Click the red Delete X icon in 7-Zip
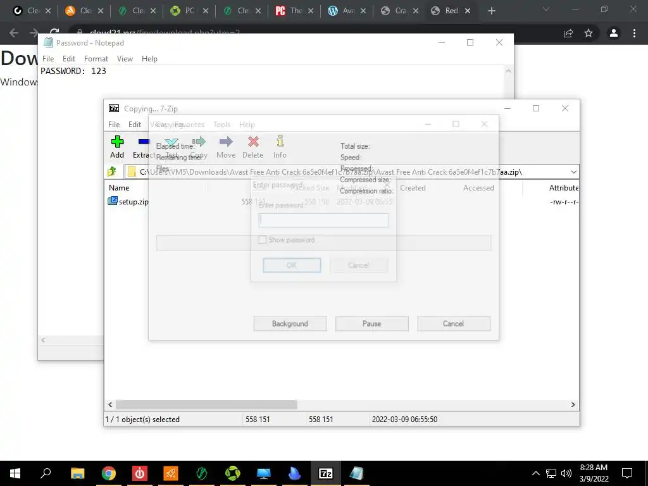The image size is (648, 486). (x=253, y=142)
